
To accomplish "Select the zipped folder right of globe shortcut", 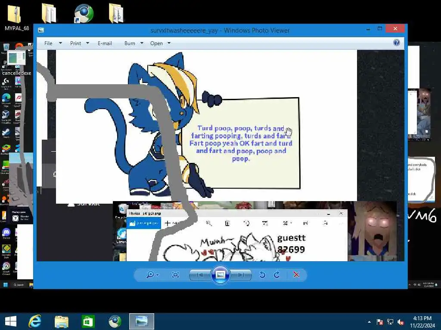I will [116, 13].
